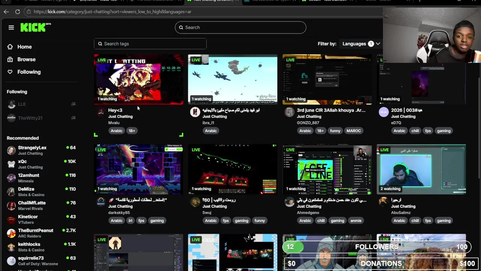
Task: Select the Home menu item
Action: (x=24, y=47)
